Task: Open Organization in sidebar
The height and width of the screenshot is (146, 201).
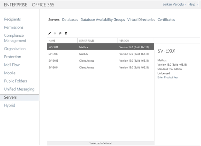Action: (15, 49)
